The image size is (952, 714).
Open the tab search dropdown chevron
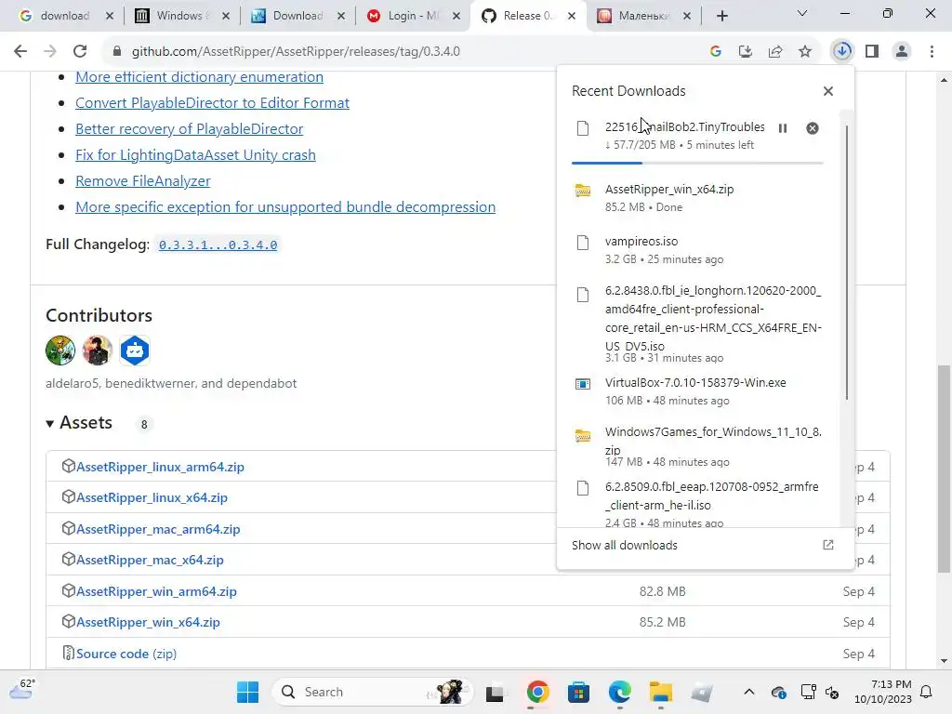(802, 13)
